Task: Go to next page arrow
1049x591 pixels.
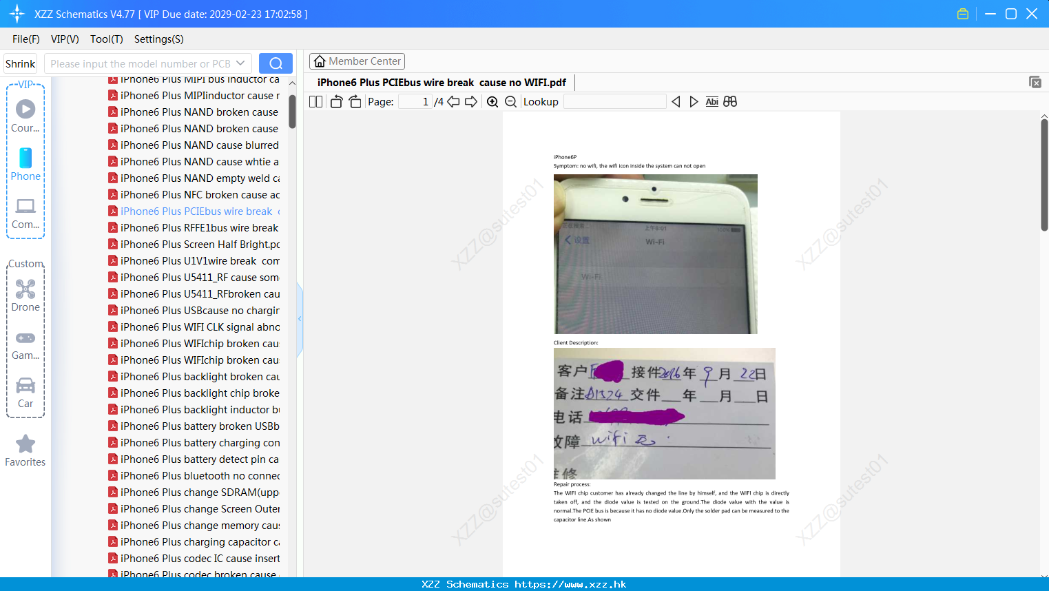Action: [471, 102]
